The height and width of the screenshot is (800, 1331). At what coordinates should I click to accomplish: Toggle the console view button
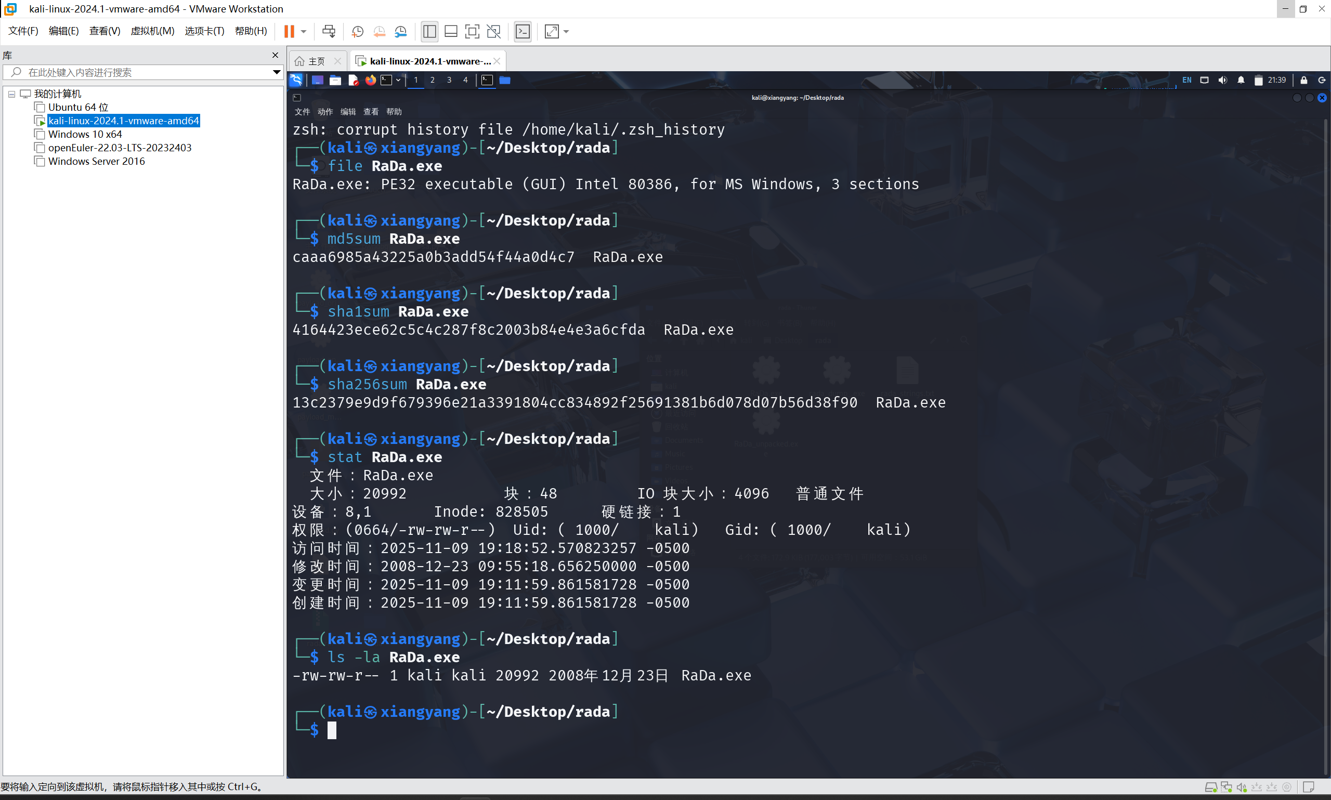pos(523,31)
